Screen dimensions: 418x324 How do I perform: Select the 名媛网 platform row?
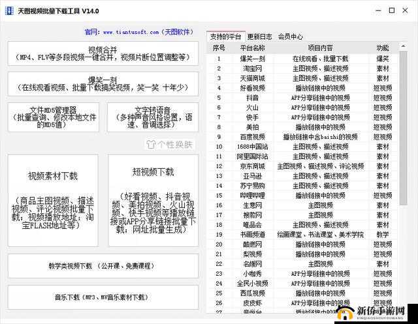302,264
